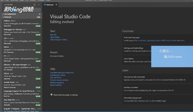This screenshot has height=112, width=193.
Task: Click the 'more' languages link
Action: click(x=182, y=40)
